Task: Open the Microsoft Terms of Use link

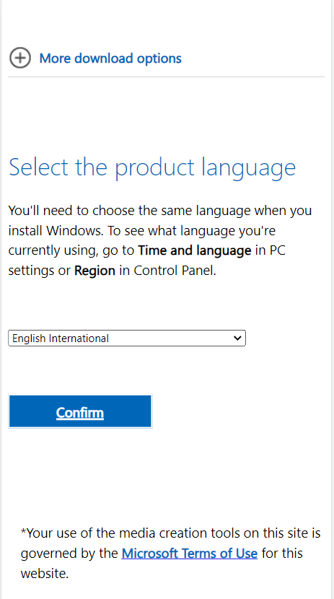Action: point(189,553)
